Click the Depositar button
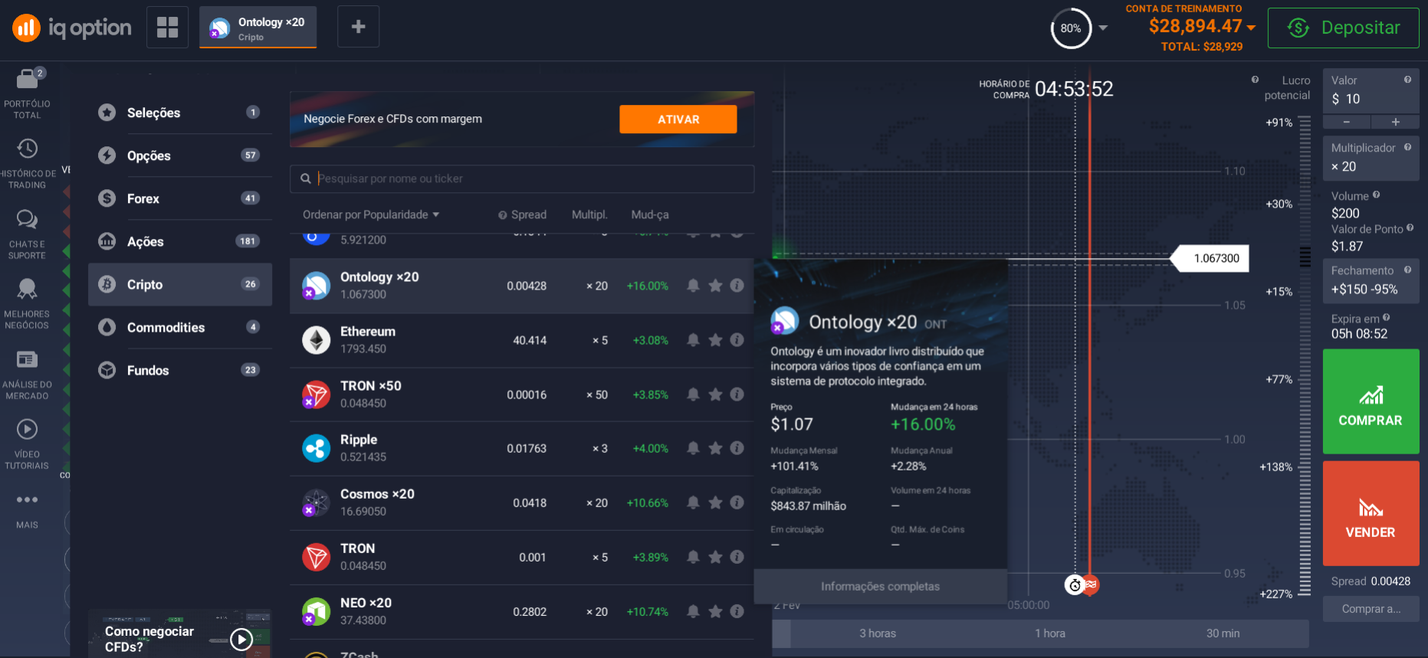Screen dimensions: 1428x658 click(x=1343, y=28)
